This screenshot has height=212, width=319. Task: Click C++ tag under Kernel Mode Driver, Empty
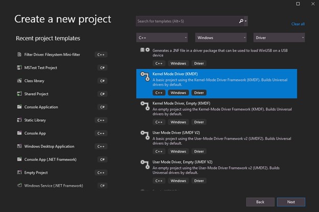click(159, 122)
